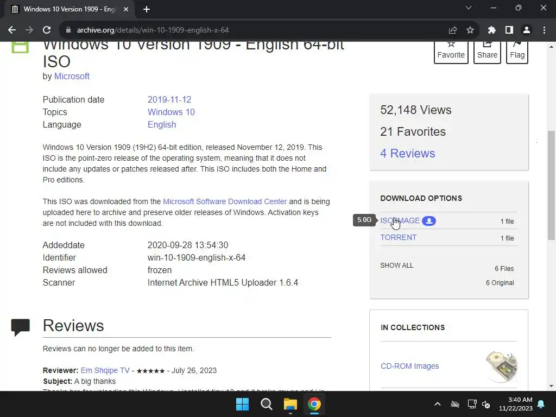Download the TORRENT file
This screenshot has height=417, width=556.
point(398,237)
